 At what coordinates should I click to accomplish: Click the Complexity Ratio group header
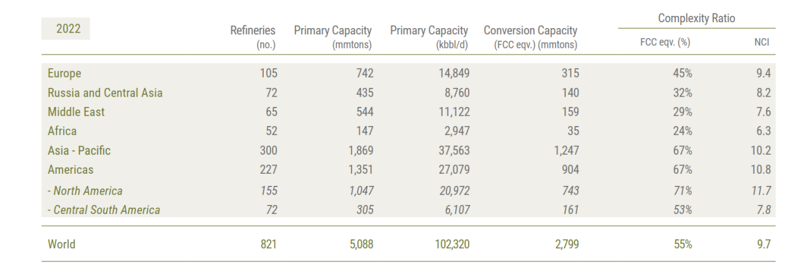(x=696, y=18)
